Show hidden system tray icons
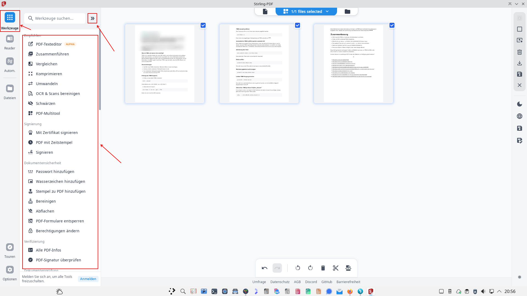This screenshot has width=527, height=296. [499, 291]
